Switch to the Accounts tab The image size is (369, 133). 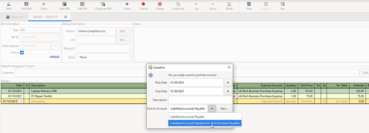click(x=14, y=17)
